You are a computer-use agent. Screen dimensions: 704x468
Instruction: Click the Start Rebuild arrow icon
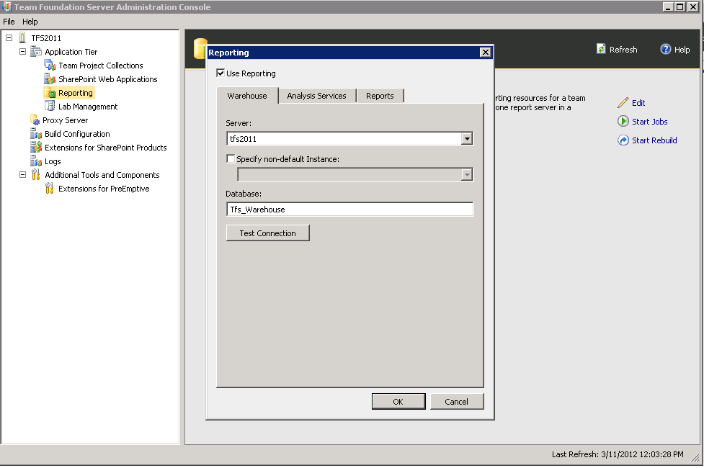(x=623, y=140)
